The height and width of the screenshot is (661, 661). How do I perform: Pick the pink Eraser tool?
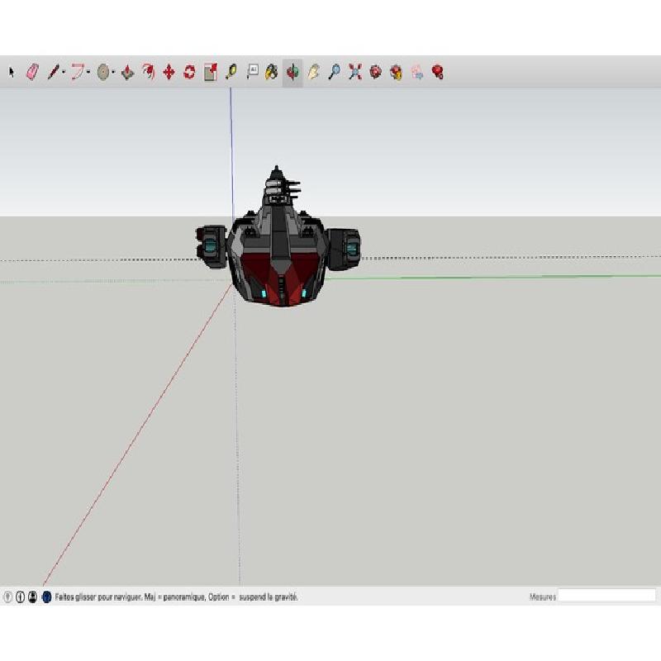click(32, 73)
